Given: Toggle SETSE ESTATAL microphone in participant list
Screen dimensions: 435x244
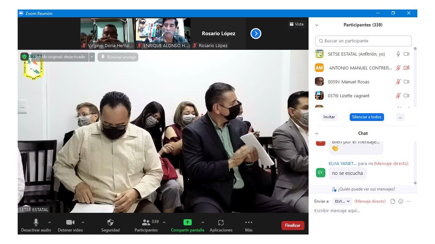Looking at the screenshot, I should tap(398, 54).
